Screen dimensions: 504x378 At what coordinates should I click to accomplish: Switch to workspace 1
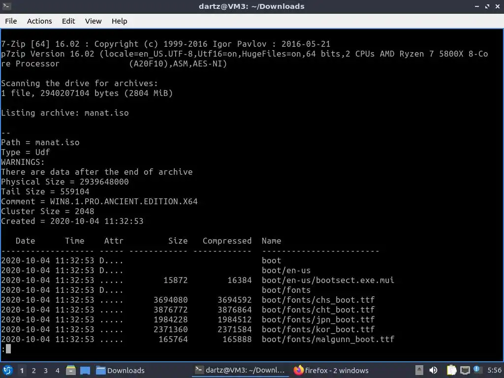pos(22,371)
